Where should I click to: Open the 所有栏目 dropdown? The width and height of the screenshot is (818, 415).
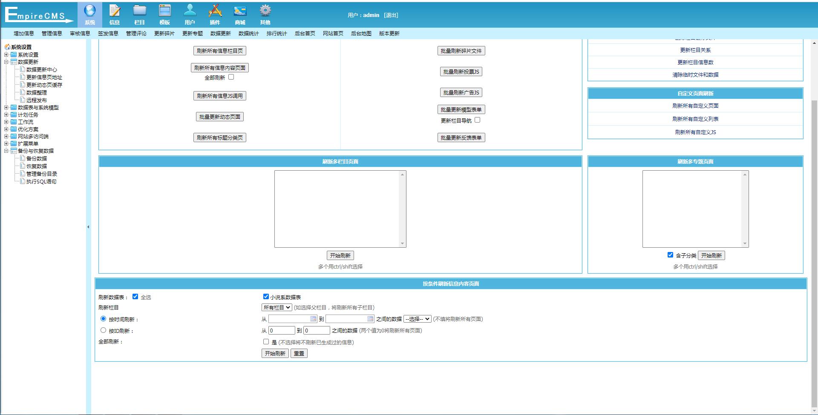277,307
